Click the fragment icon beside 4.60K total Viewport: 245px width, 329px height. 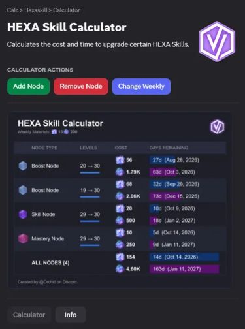coord(120,269)
